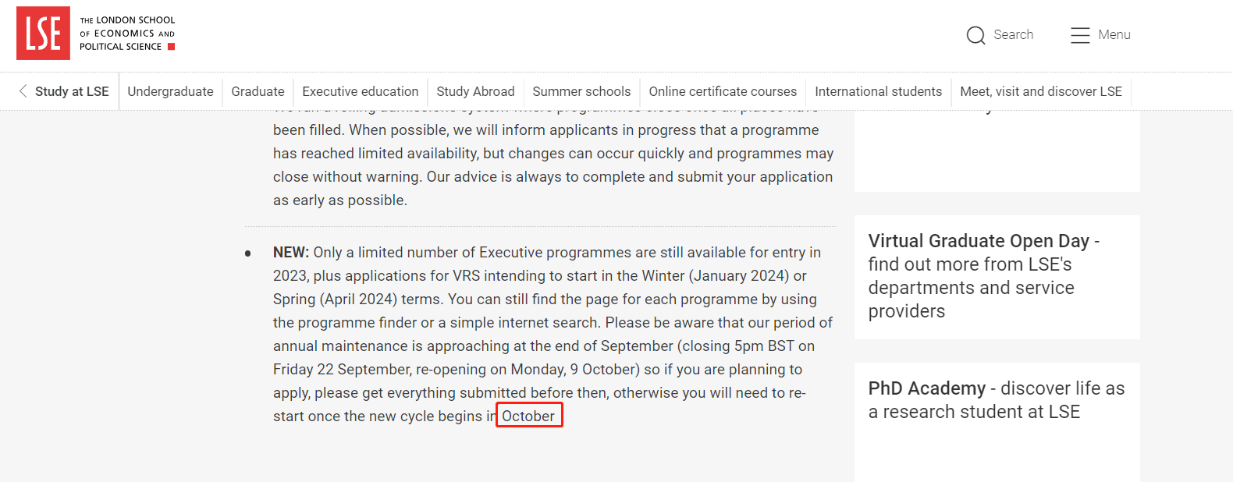Open Executive education navigation item
The height and width of the screenshot is (482, 1233).
point(361,91)
